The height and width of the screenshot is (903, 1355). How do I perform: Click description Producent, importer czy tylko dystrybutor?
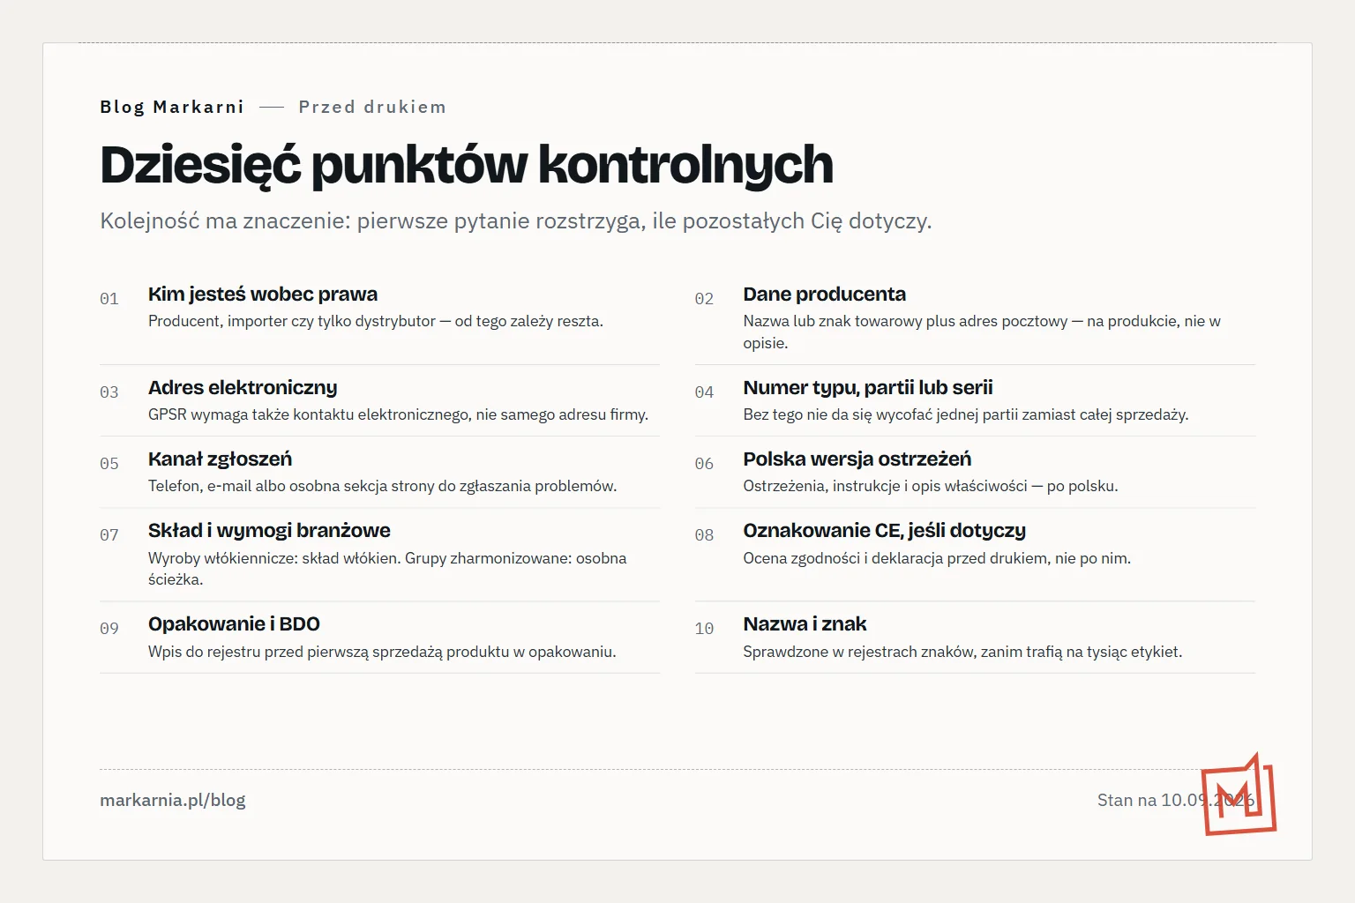pyautogui.click(x=376, y=321)
